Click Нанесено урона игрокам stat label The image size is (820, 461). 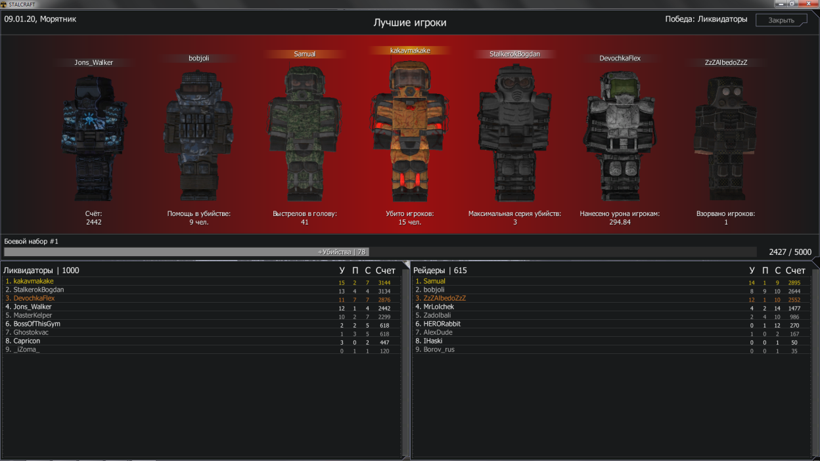(620, 213)
